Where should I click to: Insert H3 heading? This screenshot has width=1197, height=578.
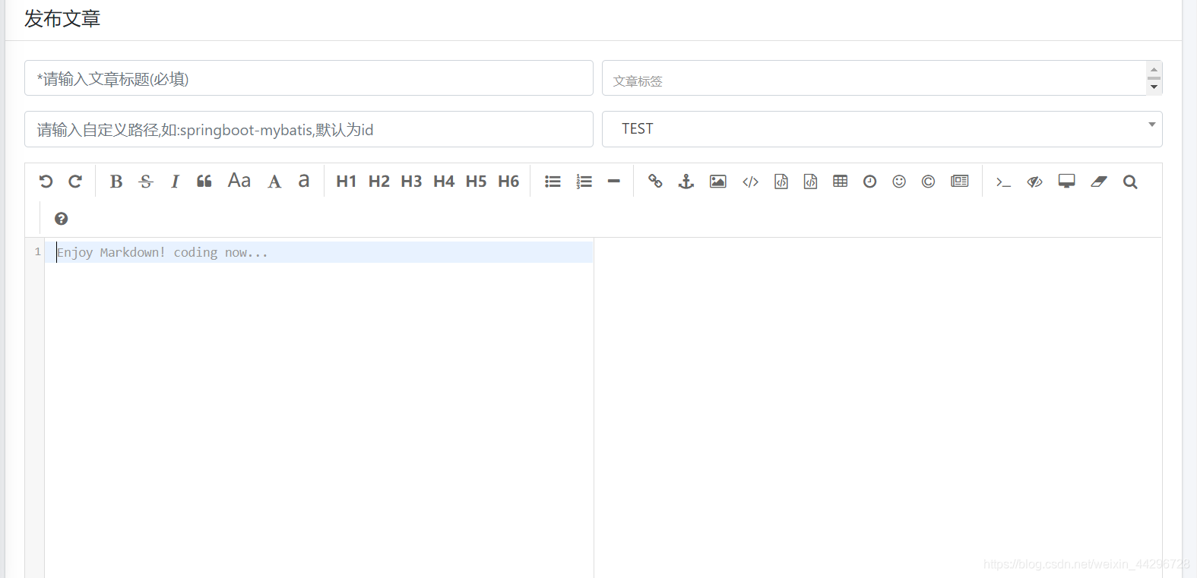tap(411, 182)
